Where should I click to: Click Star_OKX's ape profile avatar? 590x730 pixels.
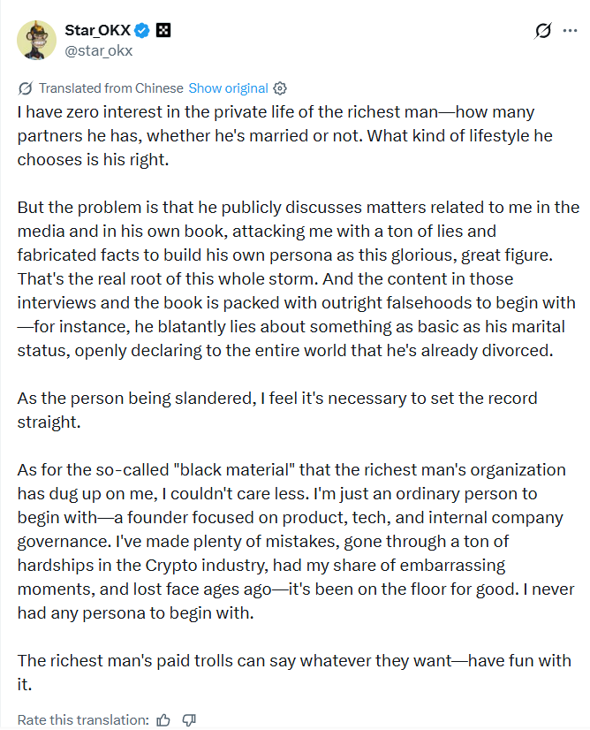click(x=36, y=40)
